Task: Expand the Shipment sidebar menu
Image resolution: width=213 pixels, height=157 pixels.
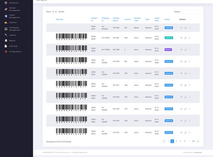Action: pos(16,23)
